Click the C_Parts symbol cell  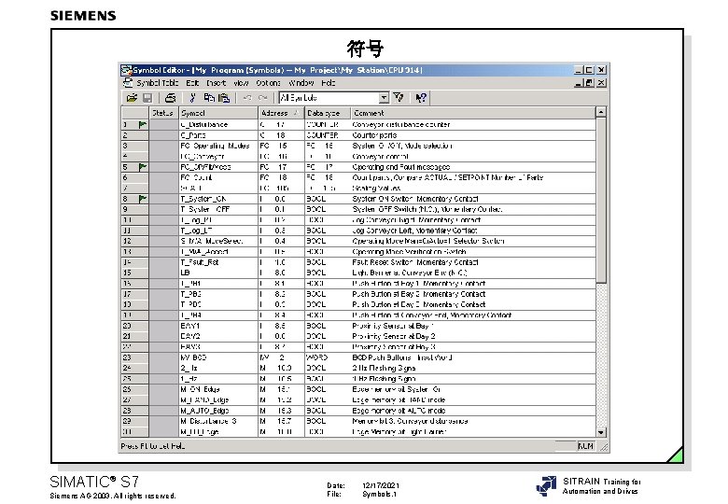coord(218,135)
